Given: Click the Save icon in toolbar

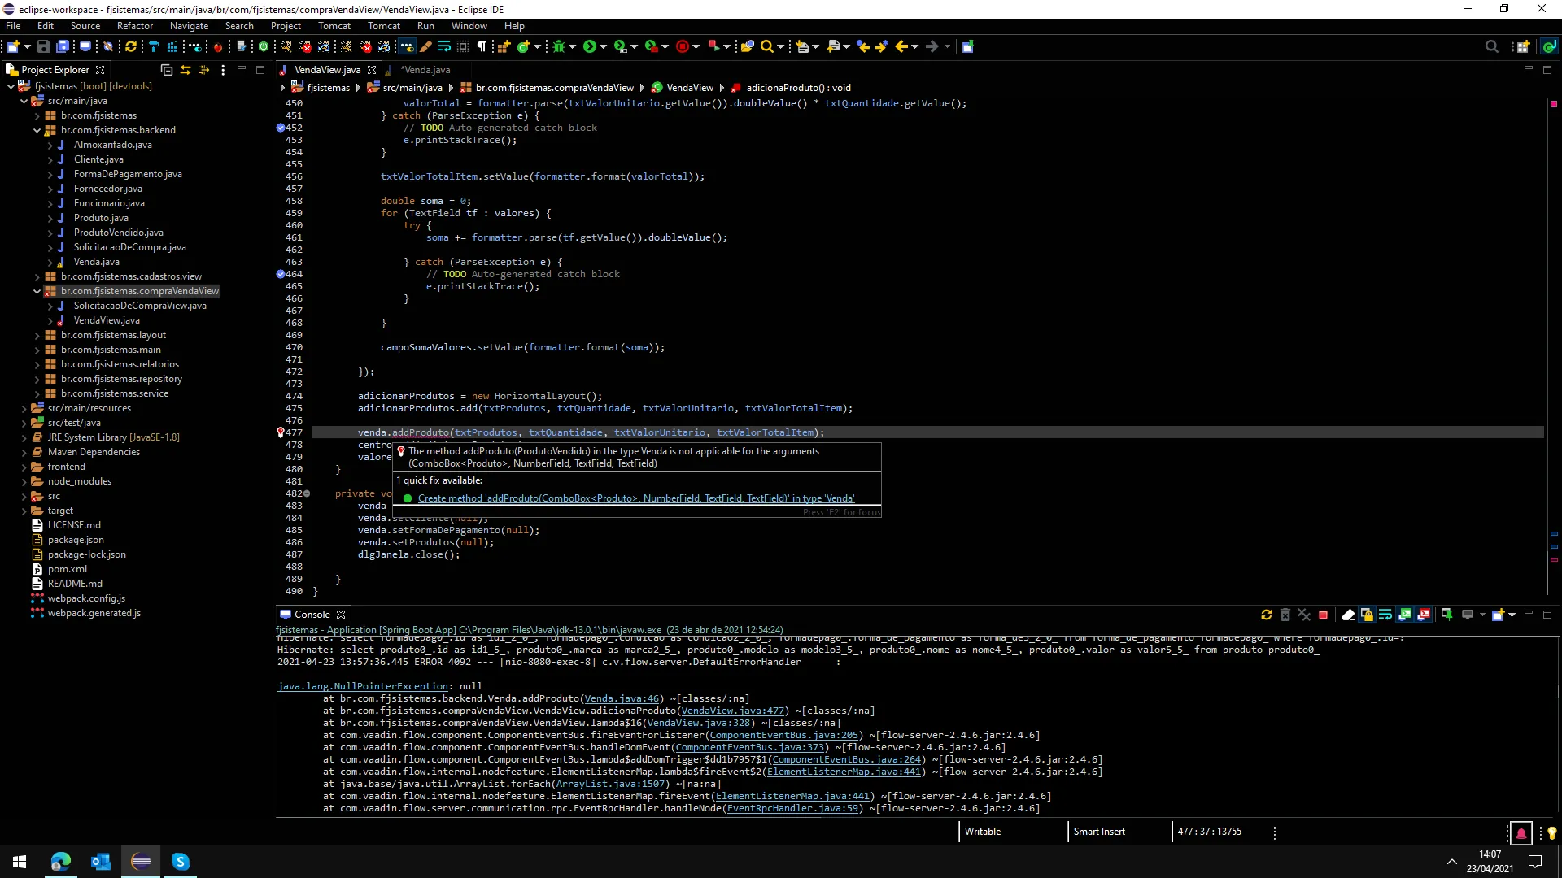Looking at the screenshot, I should tap(44, 46).
